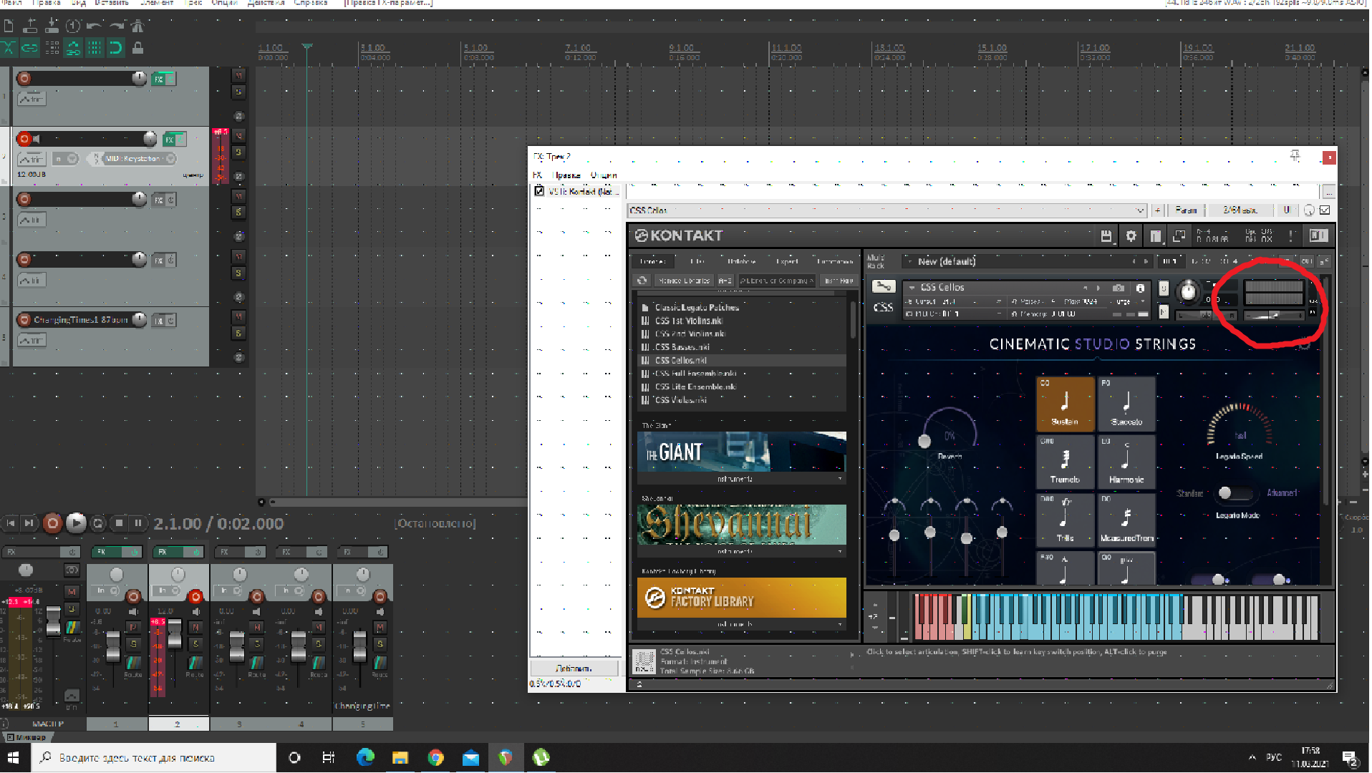Select CSS Basses.nki in the library list

682,347
